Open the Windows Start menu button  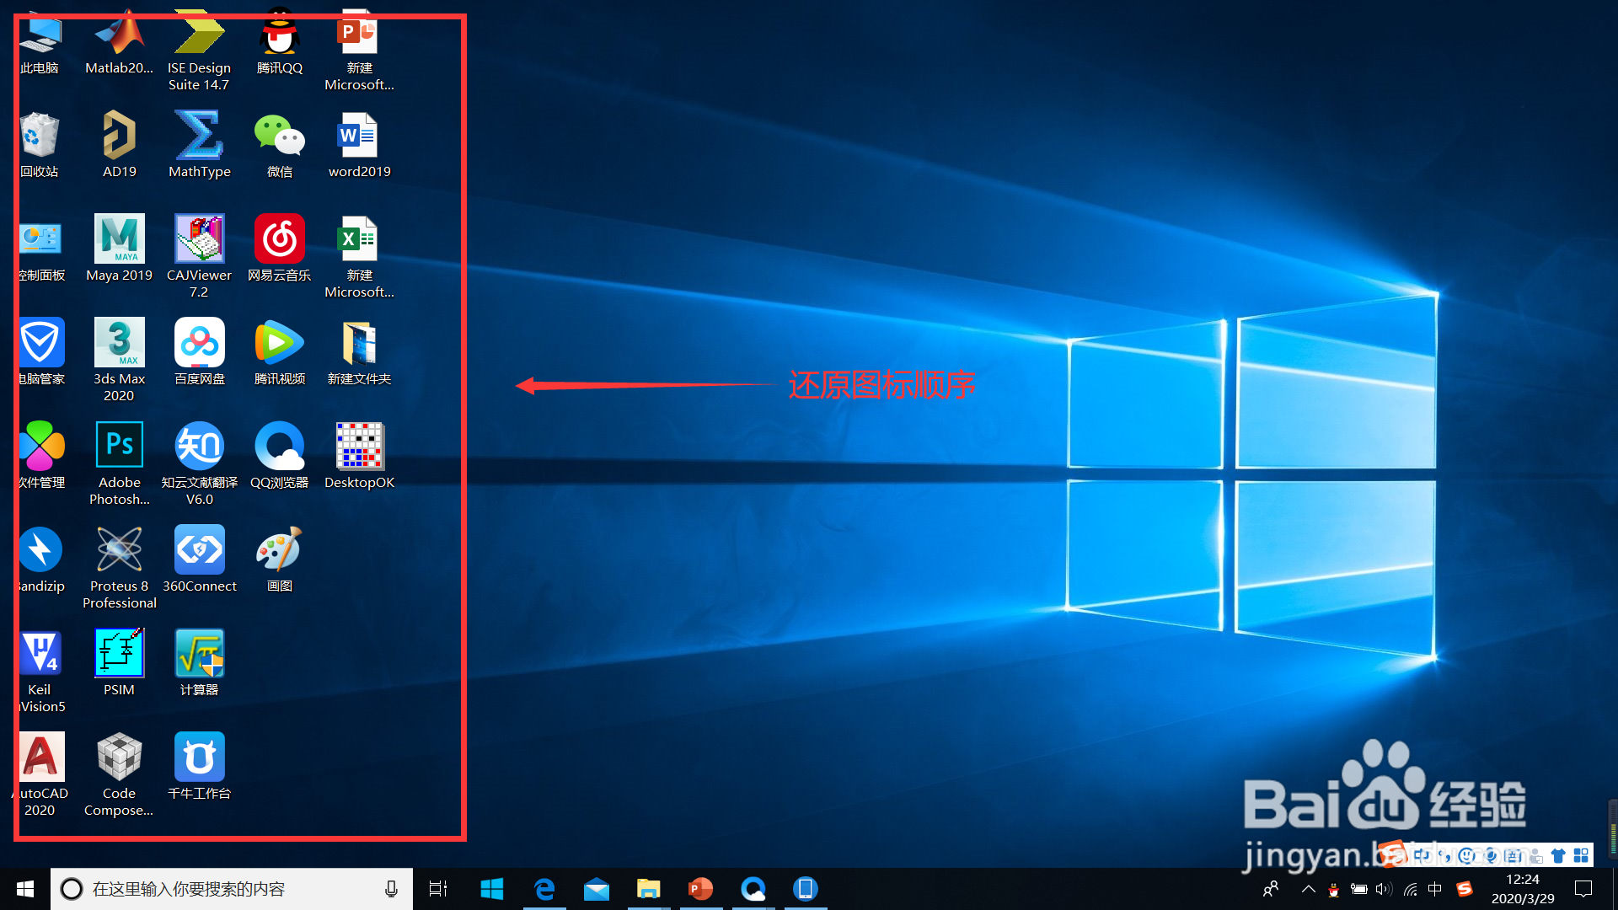click(x=25, y=889)
